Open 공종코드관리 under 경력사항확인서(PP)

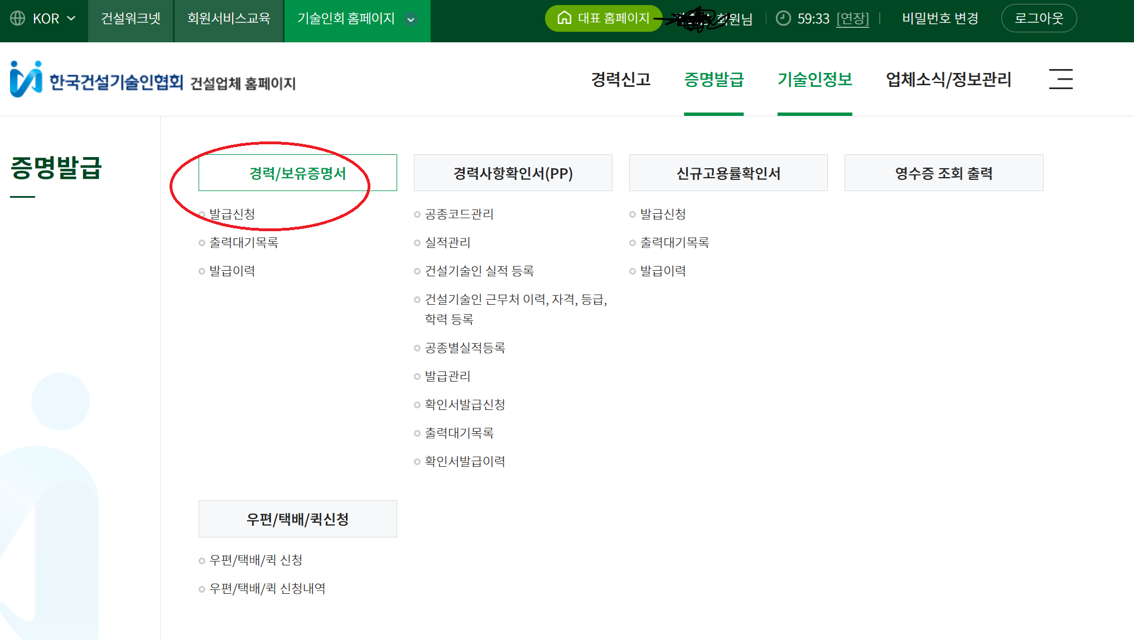click(x=459, y=214)
